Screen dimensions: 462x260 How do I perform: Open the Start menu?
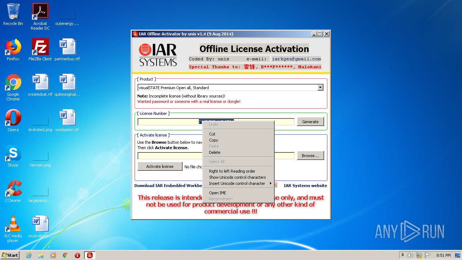(x=10, y=255)
